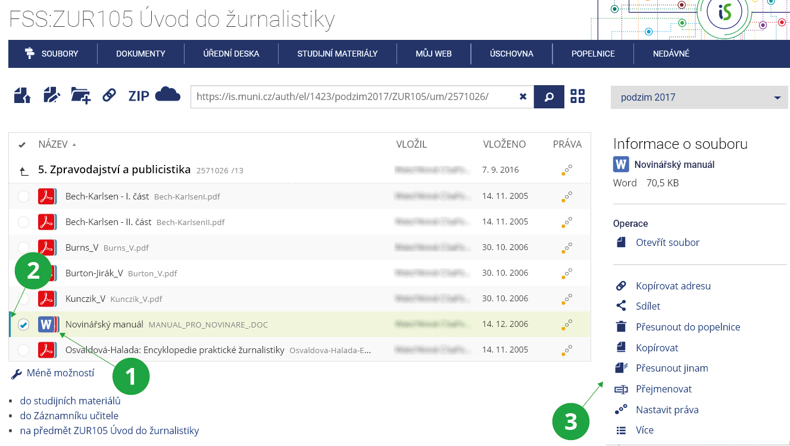Go to the Popelnice tab
790x446 pixels.
tap(592, 54)
